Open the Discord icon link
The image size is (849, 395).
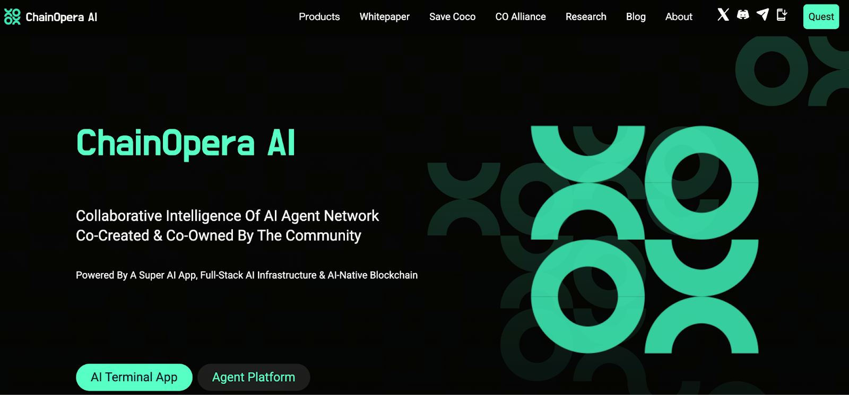(743, 15)
